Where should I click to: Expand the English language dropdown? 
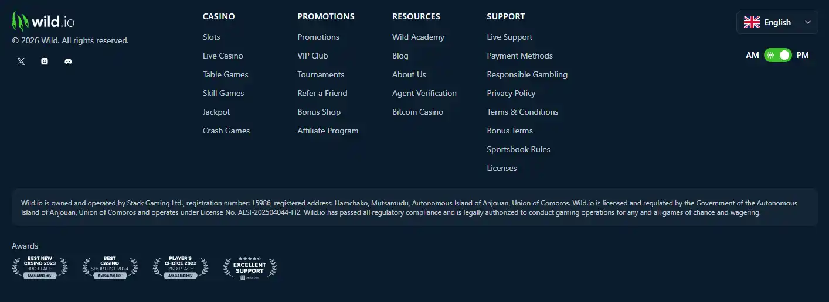(777, 22)
